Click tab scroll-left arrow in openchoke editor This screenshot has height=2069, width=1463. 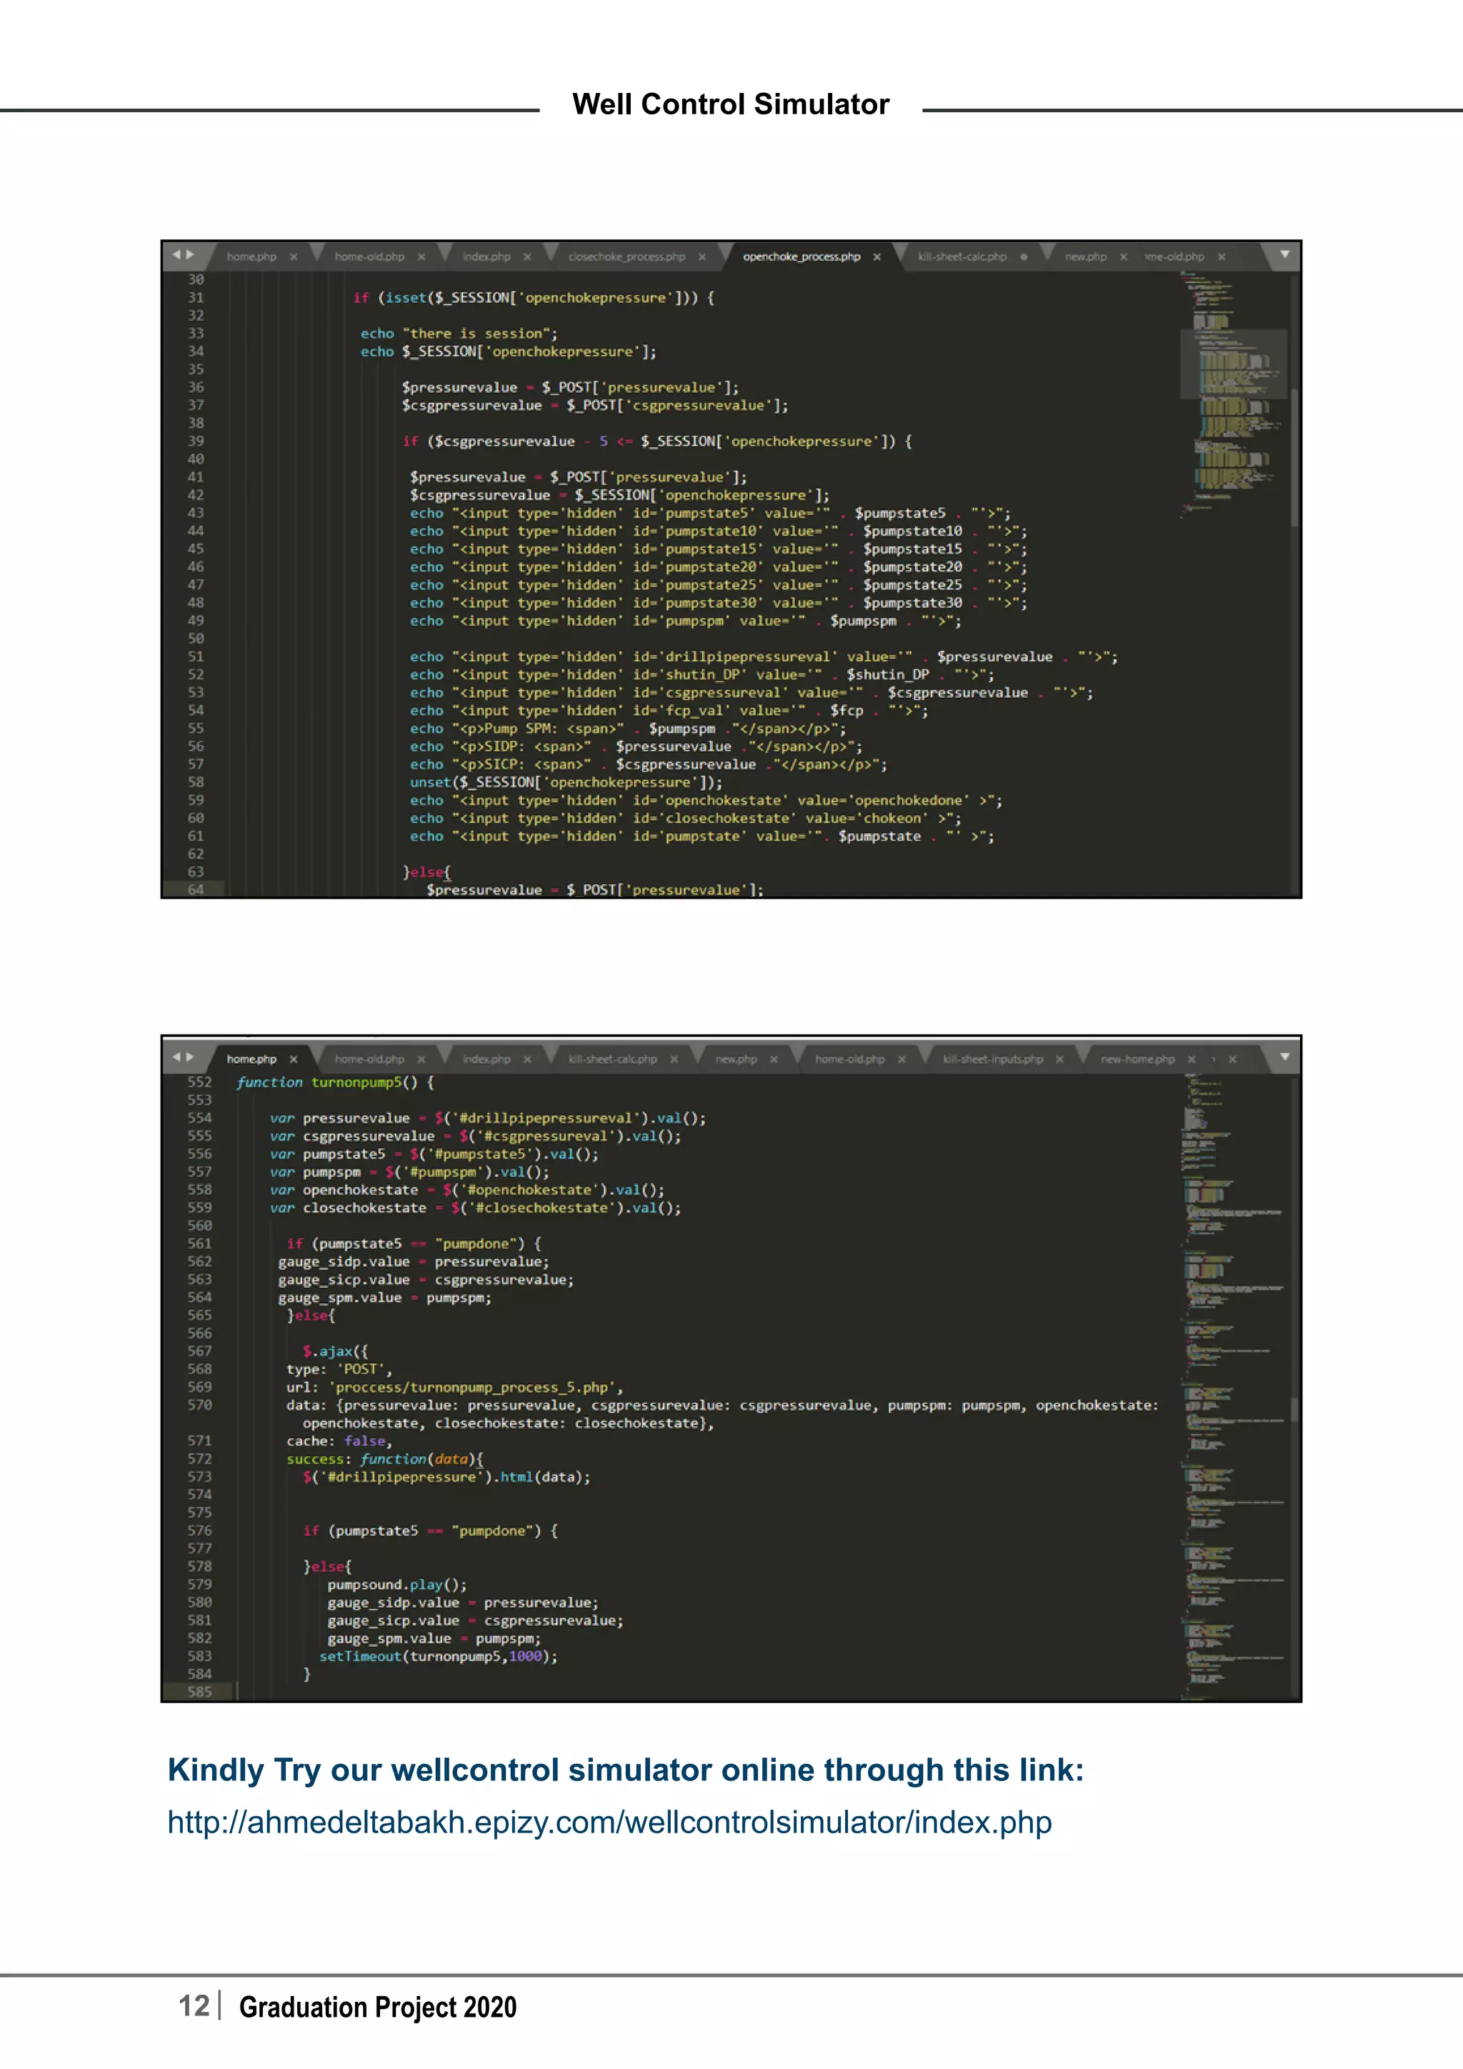176,255
